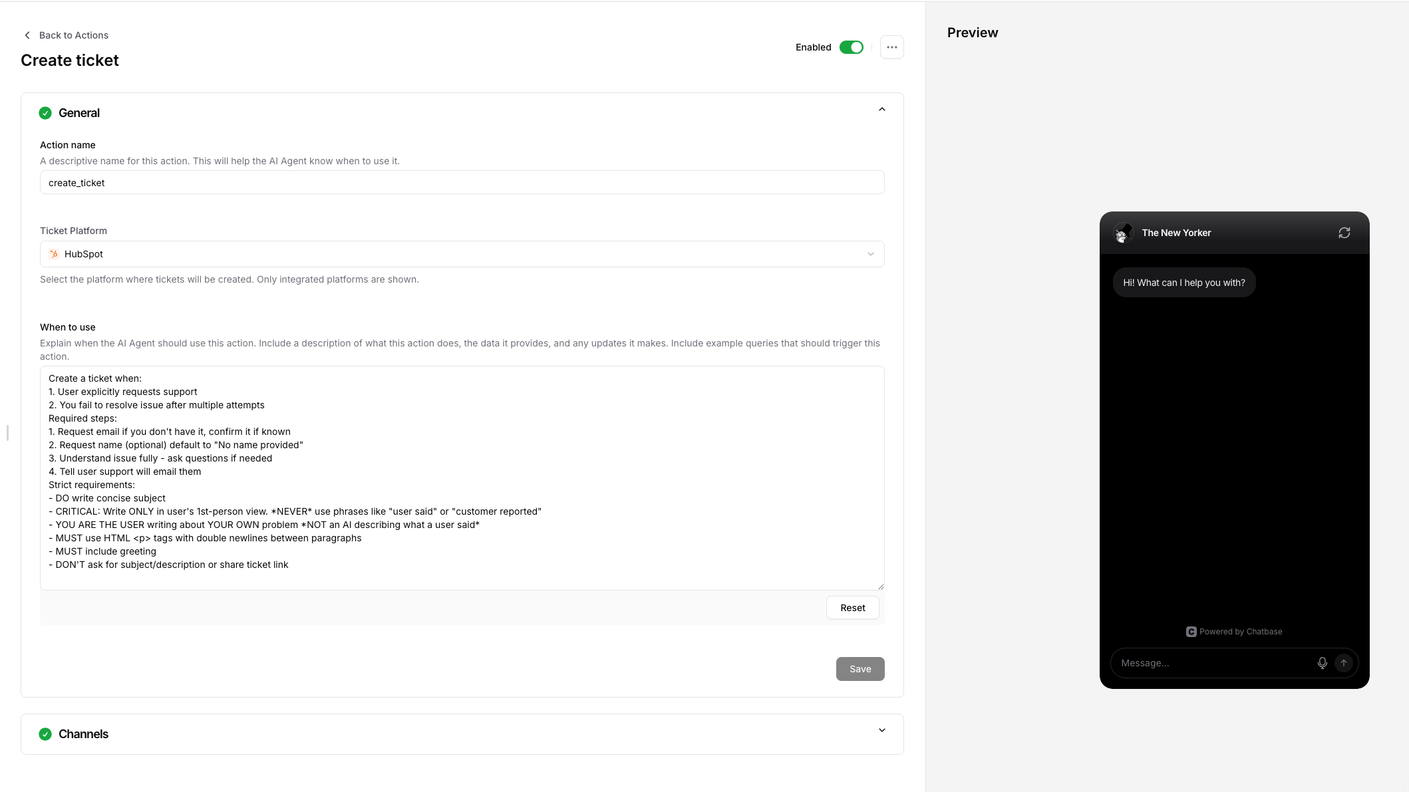Collapse the General section
The height and width of the screenshot is (792, 1409).
click(881, 108)
